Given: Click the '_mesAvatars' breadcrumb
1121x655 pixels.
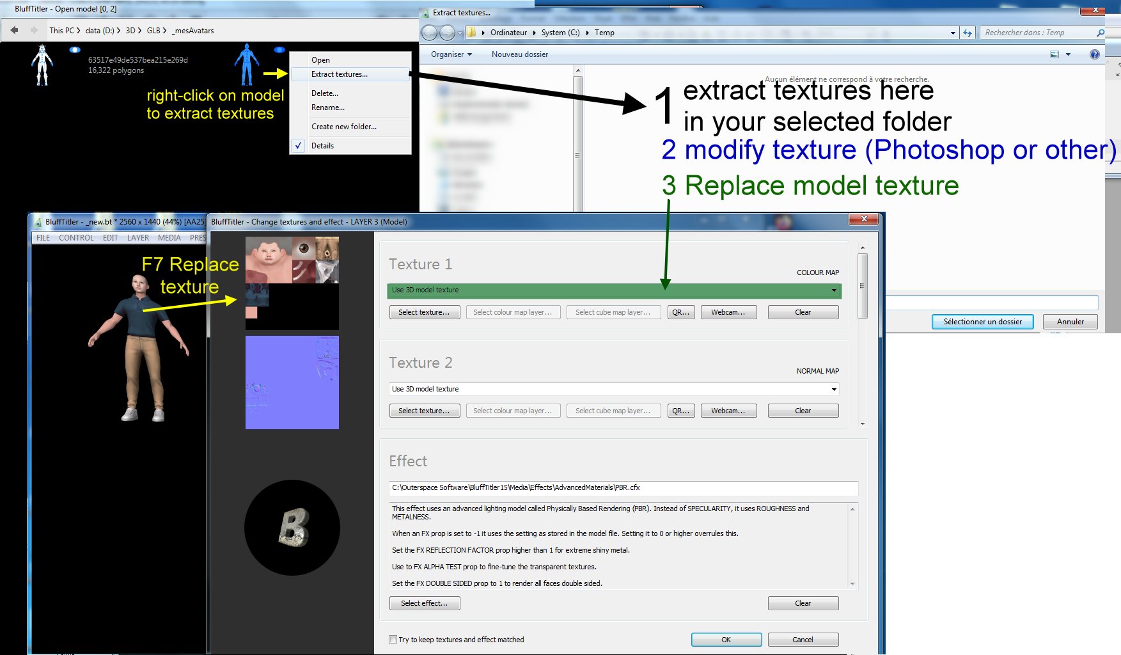Looking at the screenshot, I should coord(193,30).
